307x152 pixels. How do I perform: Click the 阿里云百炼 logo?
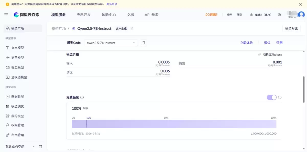[x=27, y=15]
